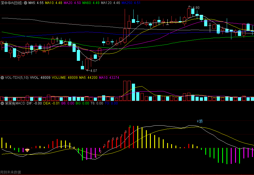254x175 pixels.
Task: Select the volume MA10: 43274 label
Action: 109,78
